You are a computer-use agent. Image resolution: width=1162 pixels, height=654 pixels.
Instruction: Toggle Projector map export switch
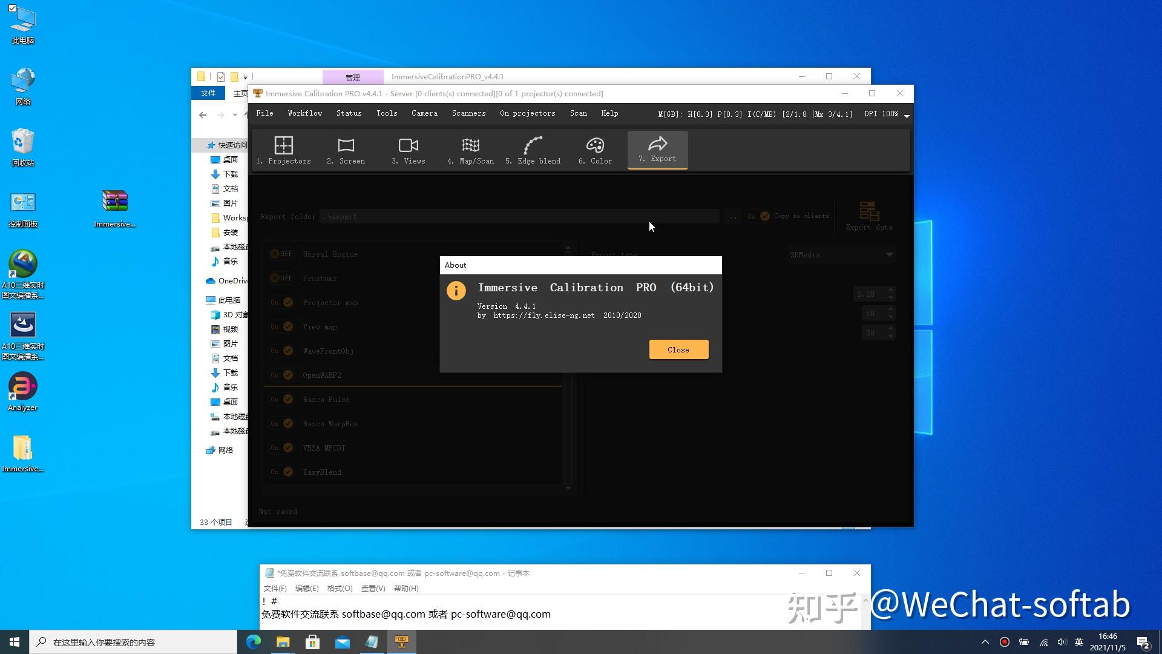[281, 303]
